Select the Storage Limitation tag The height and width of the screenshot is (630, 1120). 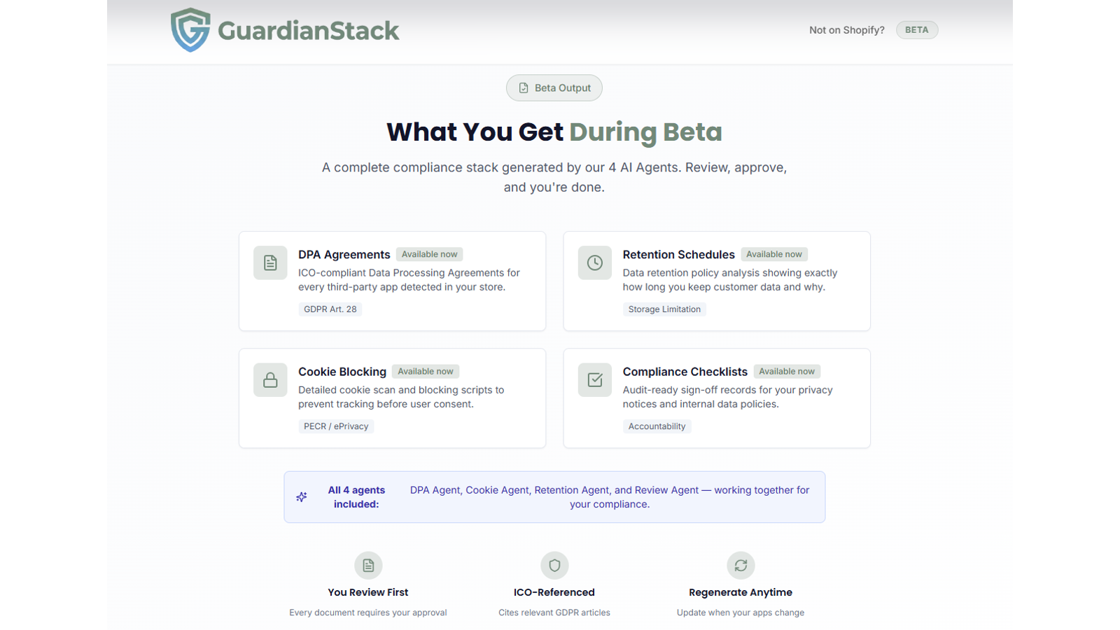pos(664,309)
